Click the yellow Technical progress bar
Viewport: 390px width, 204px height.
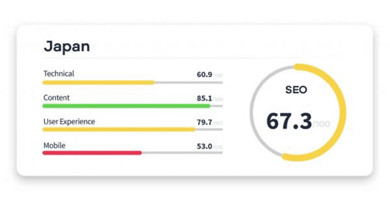point(98,83)
